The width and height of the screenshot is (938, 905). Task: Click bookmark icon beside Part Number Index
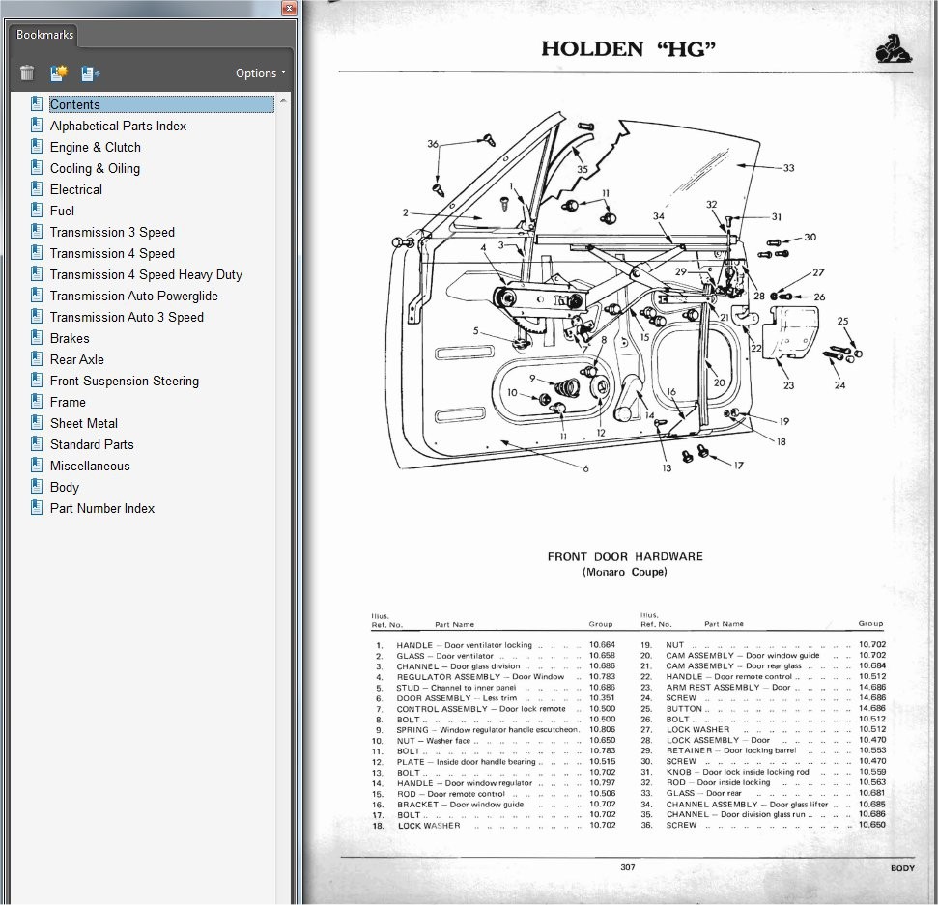(37, 507)
